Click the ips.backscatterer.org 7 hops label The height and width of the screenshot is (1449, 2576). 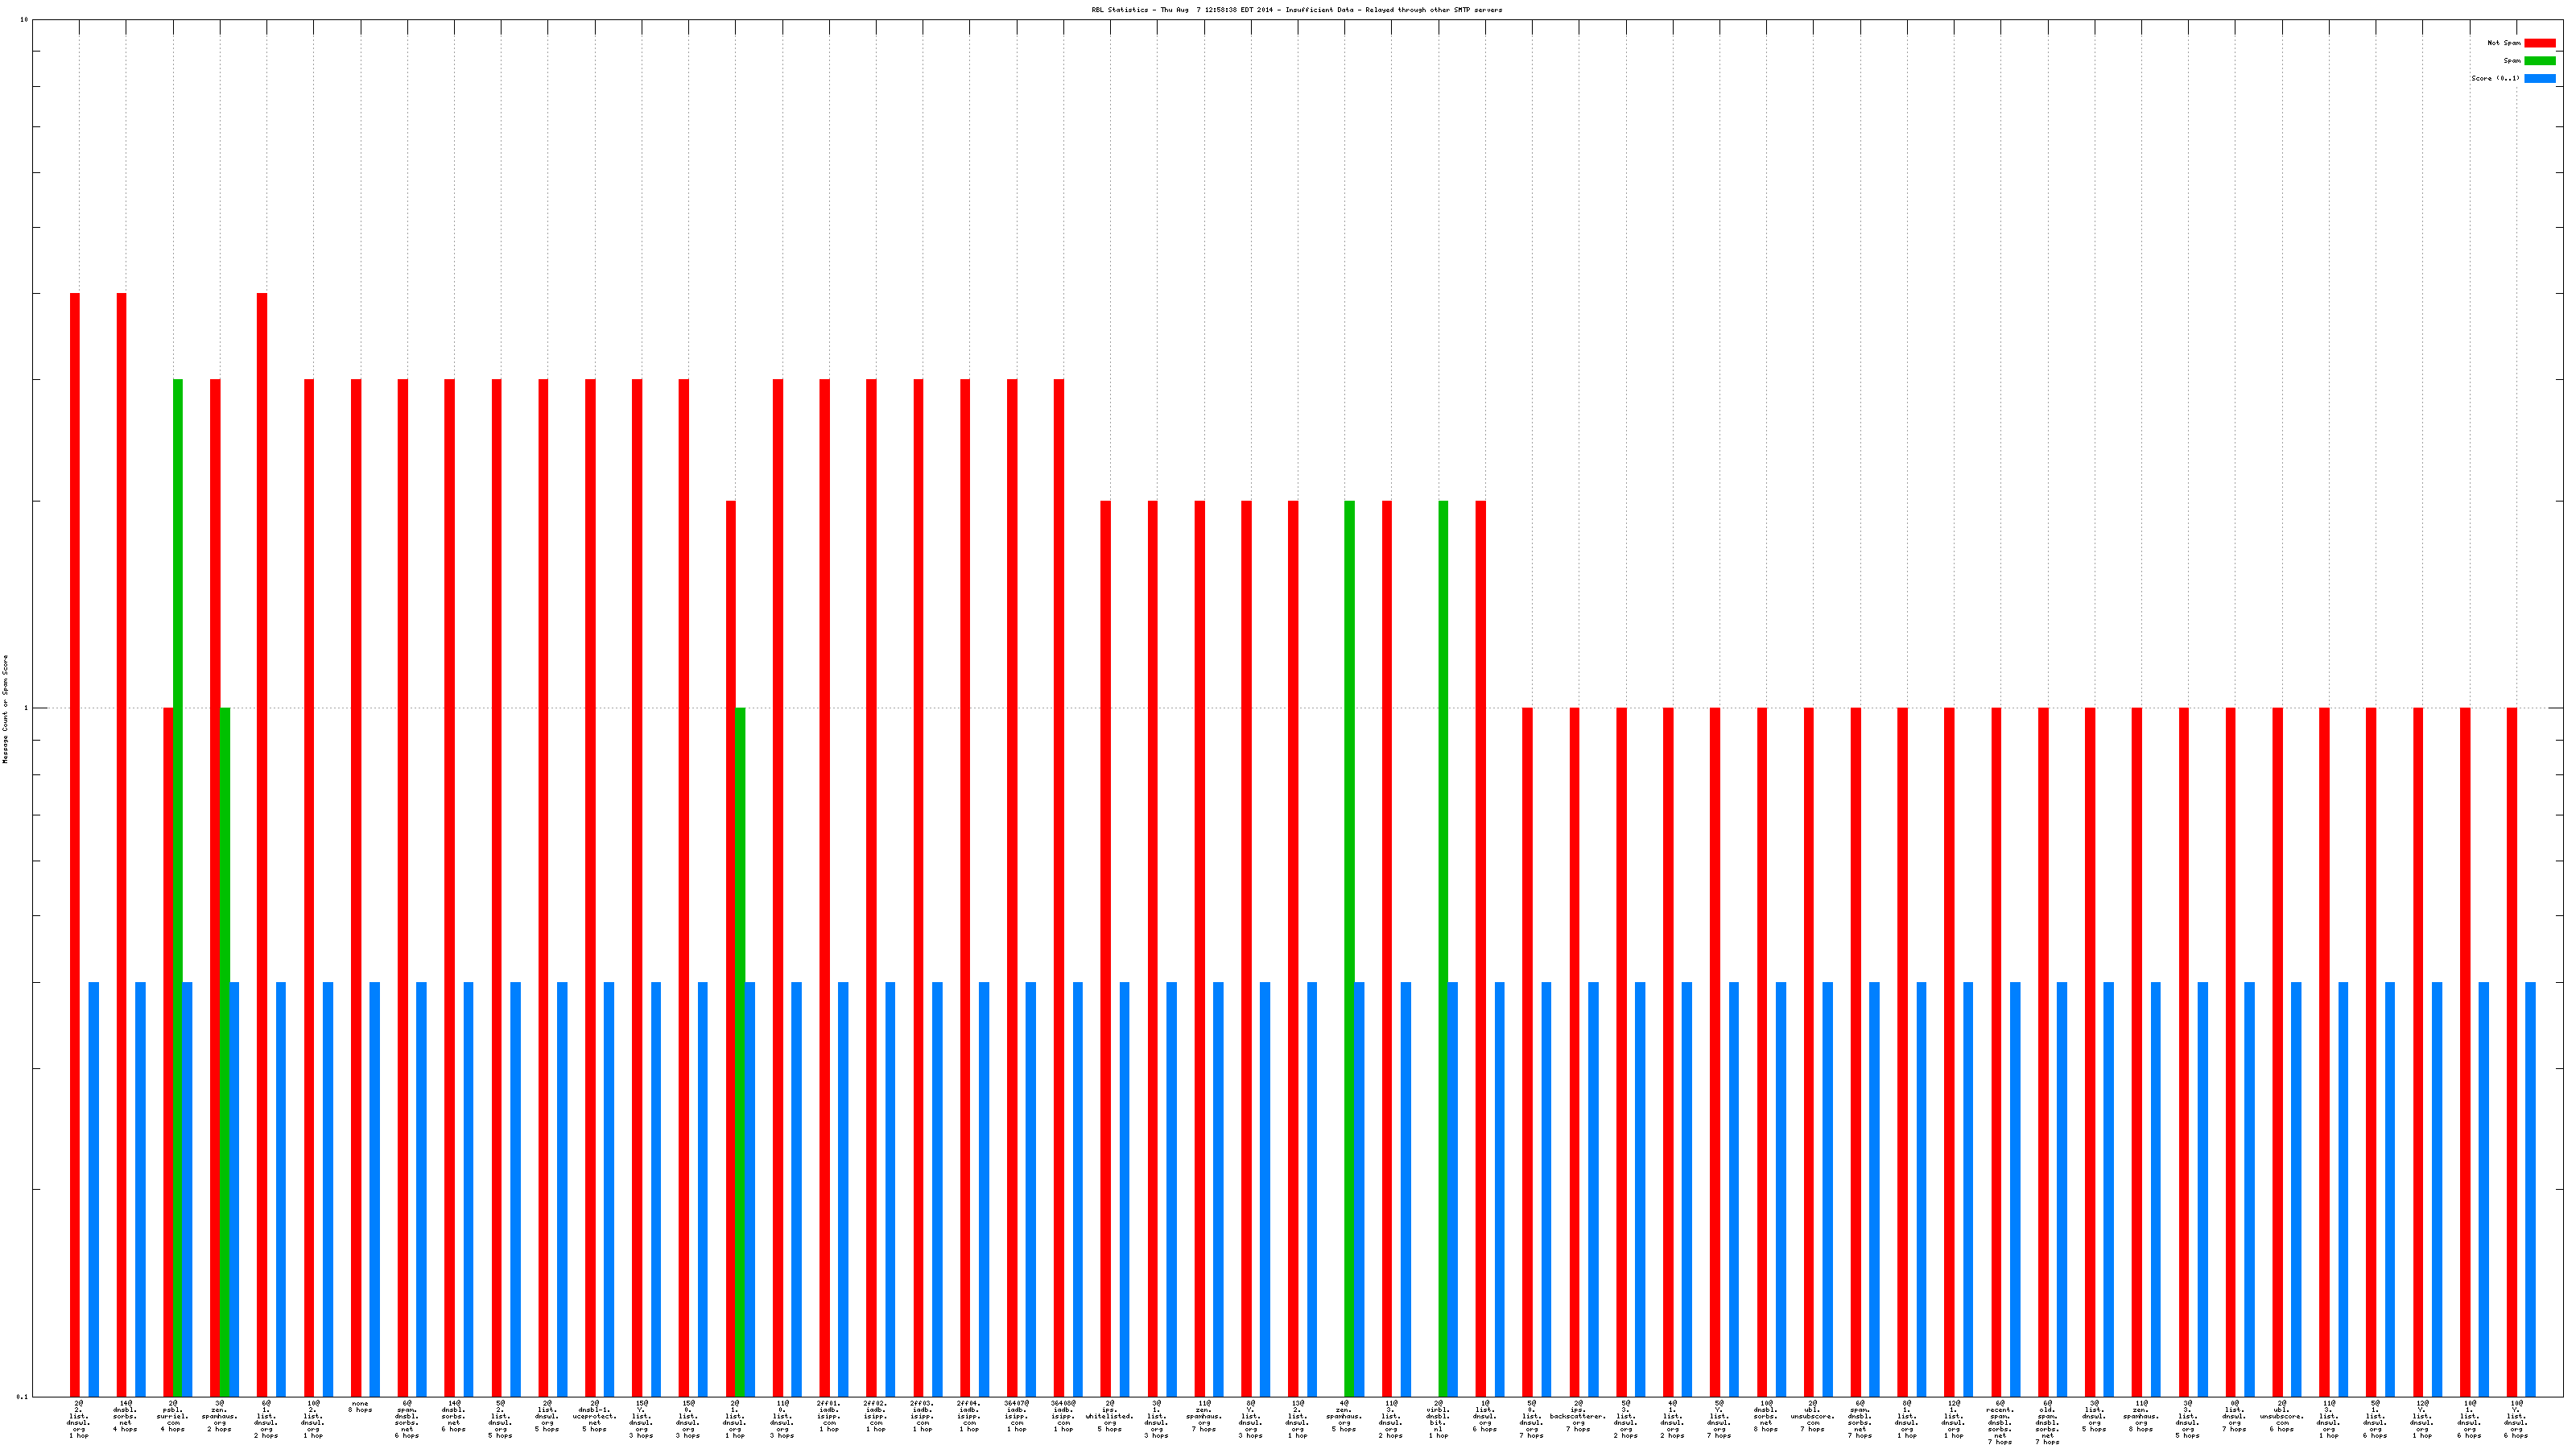coord(1578,1416)
